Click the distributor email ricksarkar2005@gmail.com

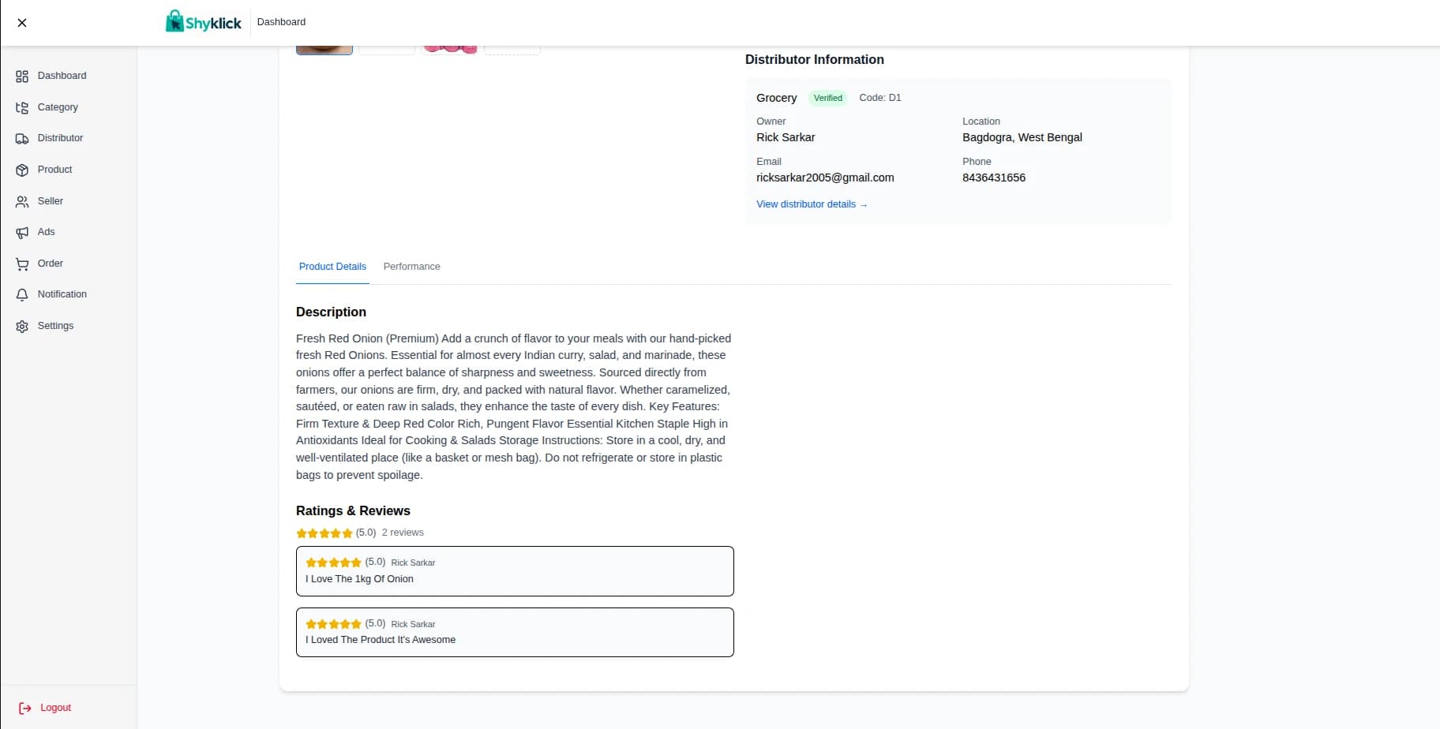click(x=825, y=178)
